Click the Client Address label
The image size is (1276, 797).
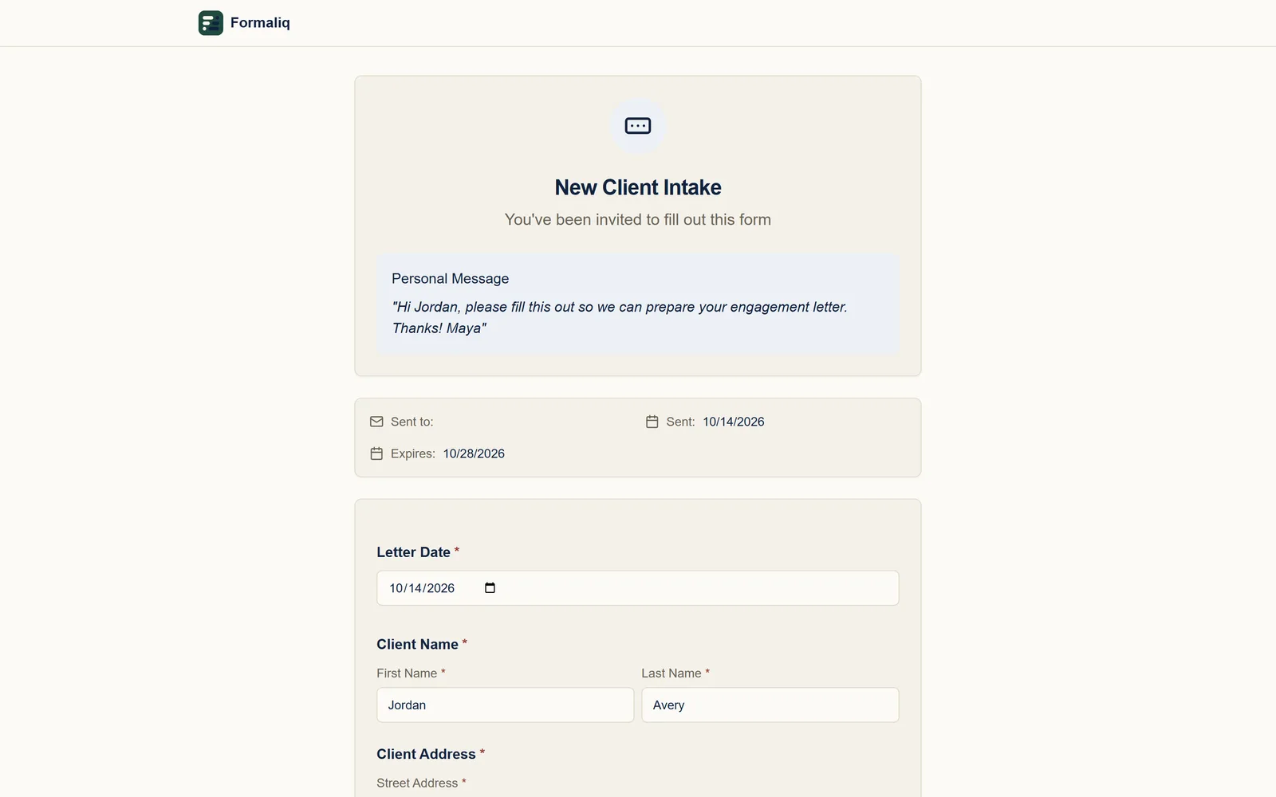point(426,755)
